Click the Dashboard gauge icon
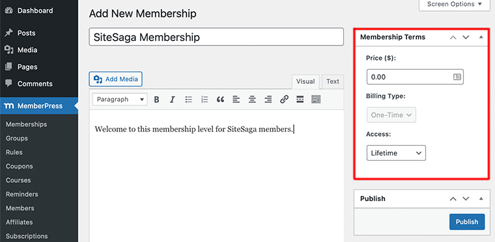The width and height of the screenshot is (495, 242). coord(9,10)
